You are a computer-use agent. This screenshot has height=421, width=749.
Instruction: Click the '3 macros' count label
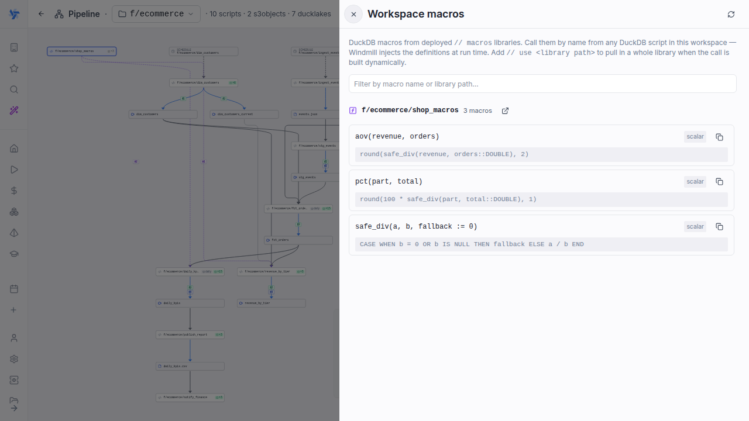[x=477, y=111]
